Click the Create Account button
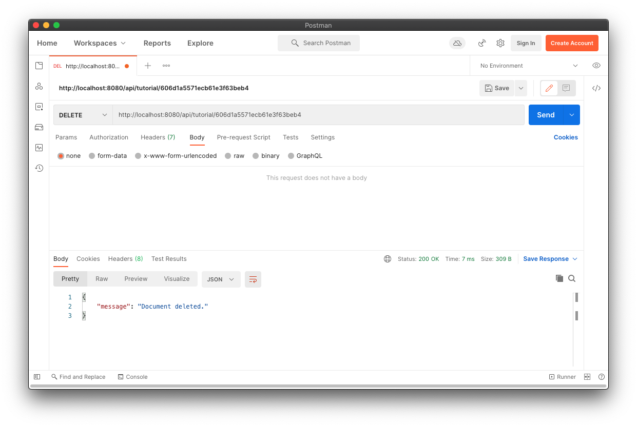 [x=572, y=43]
